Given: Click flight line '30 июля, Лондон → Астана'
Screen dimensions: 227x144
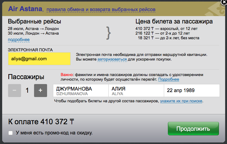Looking at the screenshot, I should (x=33, y=33).
